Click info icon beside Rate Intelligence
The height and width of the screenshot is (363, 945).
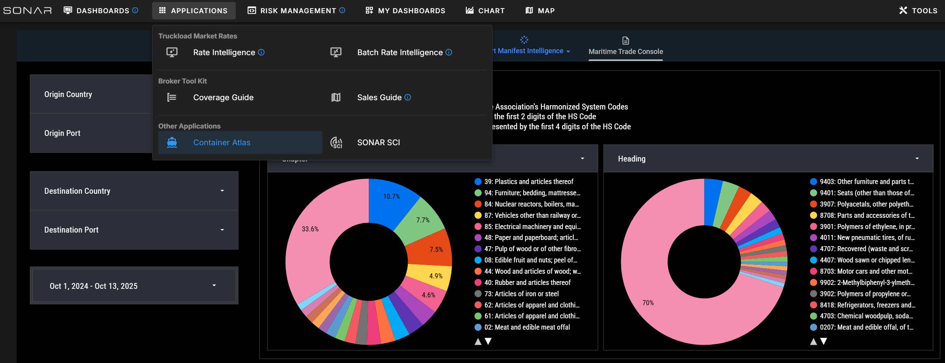click(261, 52)
